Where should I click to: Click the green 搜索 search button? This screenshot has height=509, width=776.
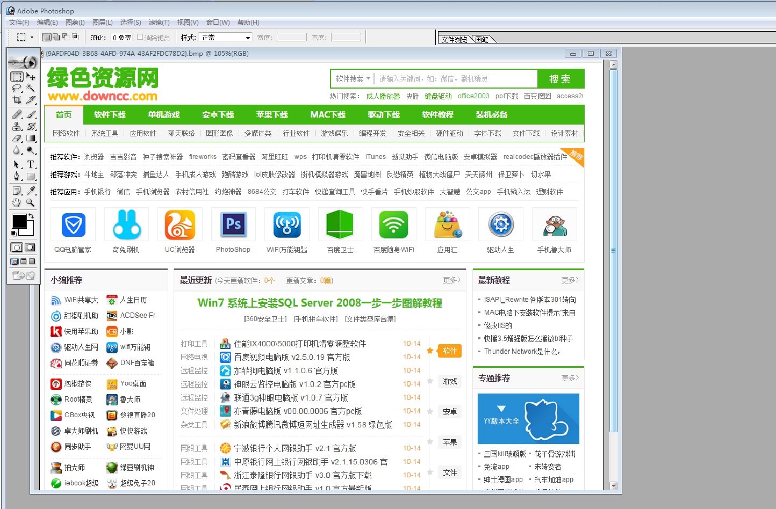tap(561, 78)
